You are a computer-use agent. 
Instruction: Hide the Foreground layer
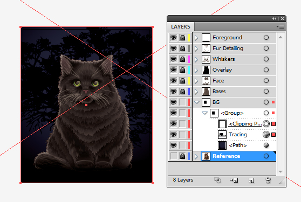173,38
